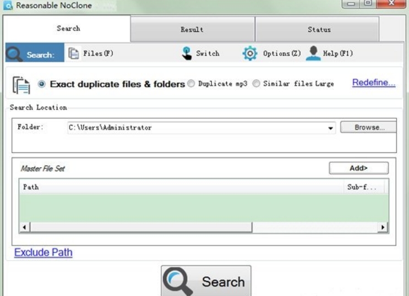
Task: Close the Reasonable NoClone window
Action: click(x=391, y=3)
